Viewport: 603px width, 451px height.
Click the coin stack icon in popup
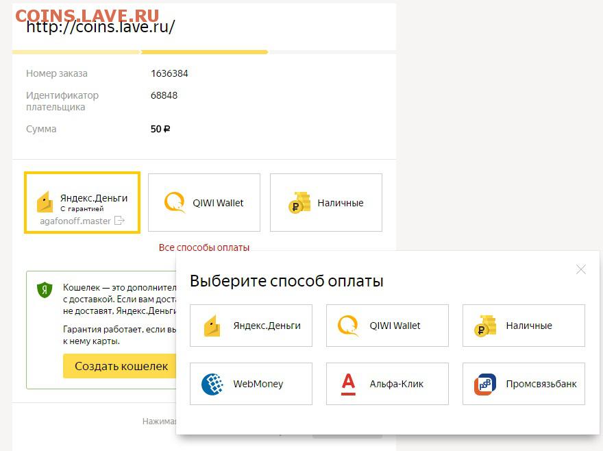[485, 326]
